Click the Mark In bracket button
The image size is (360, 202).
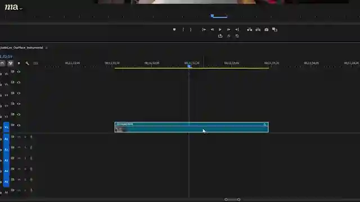[183, 30]
